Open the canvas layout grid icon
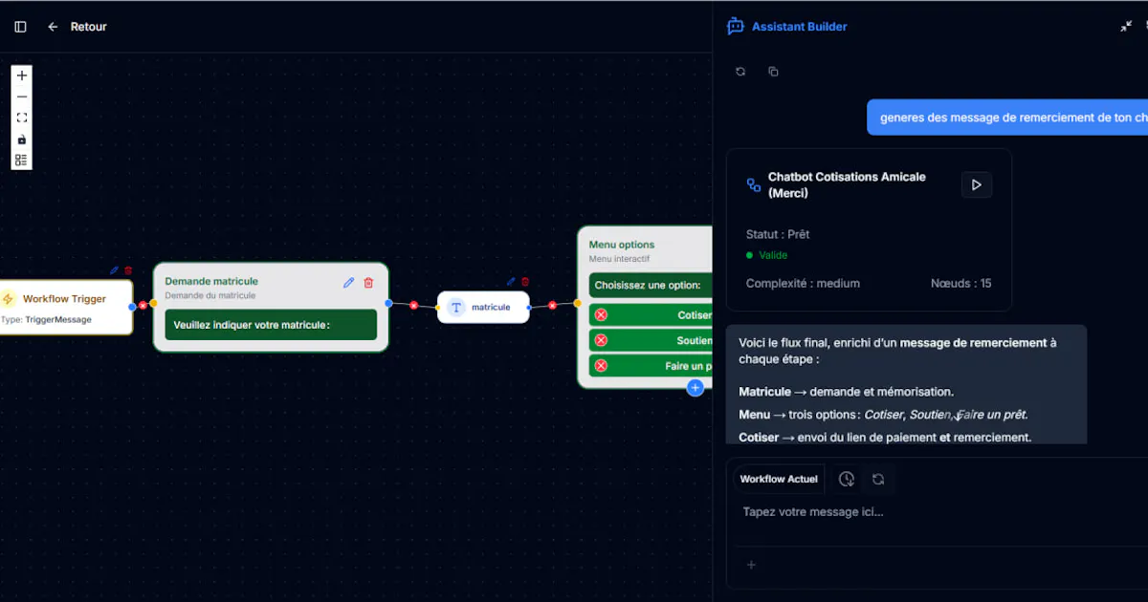The height and width of the screenshot is (602, 1148). pyautogui.click(x=22, y=161)
